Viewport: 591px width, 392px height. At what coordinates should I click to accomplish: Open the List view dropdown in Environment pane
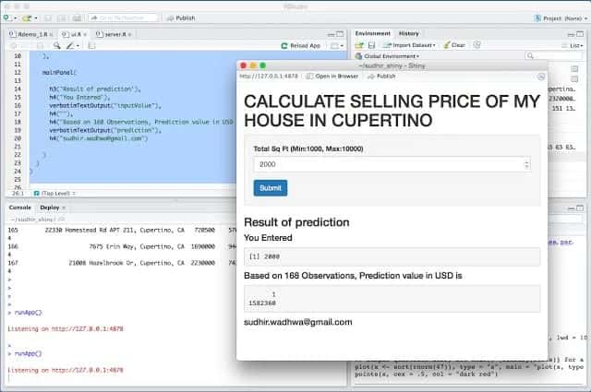click(576, 45)
